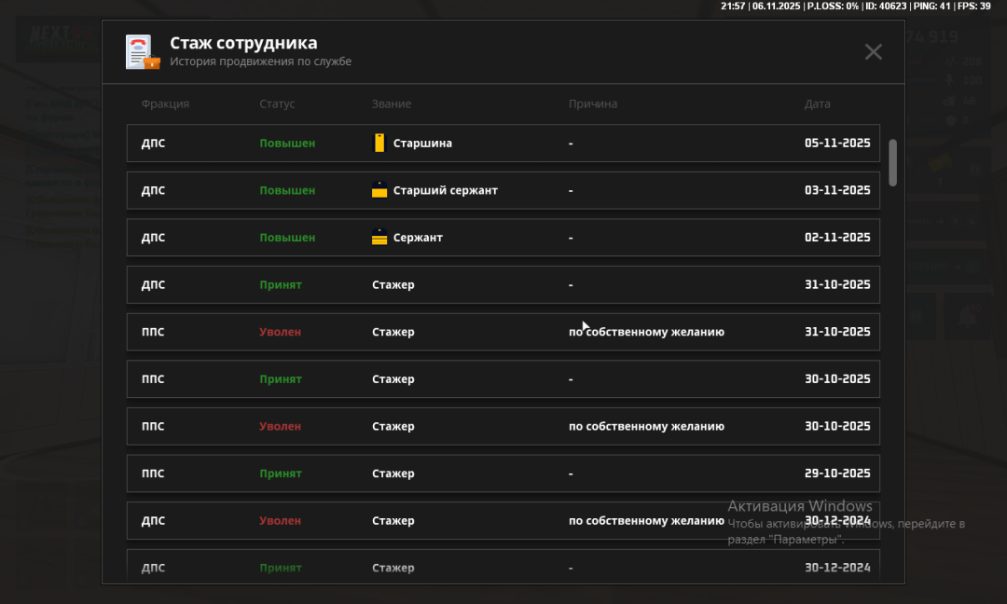The width and height of the screenshot is (1007, 604).
Task: Click the ДПС Уволен row dated 30-12-2024
Action: [x=503, y=521]
